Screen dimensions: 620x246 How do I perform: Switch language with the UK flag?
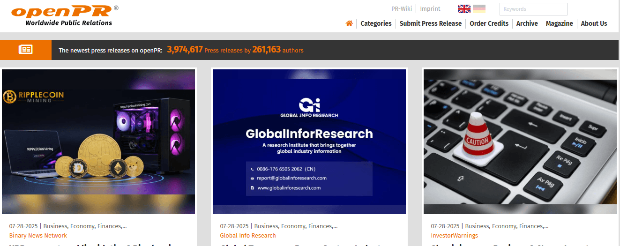(x=464, y=9)
